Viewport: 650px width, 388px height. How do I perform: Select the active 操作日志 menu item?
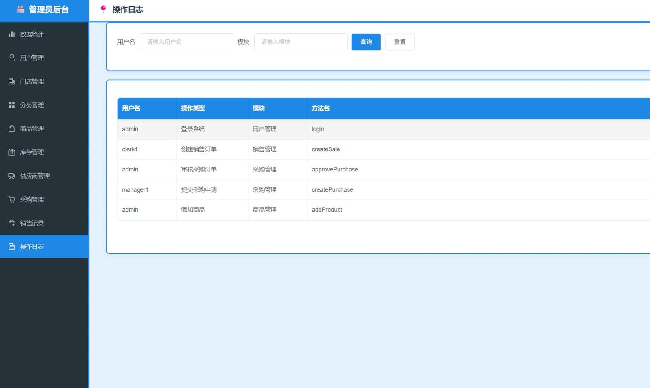point(44,247)
